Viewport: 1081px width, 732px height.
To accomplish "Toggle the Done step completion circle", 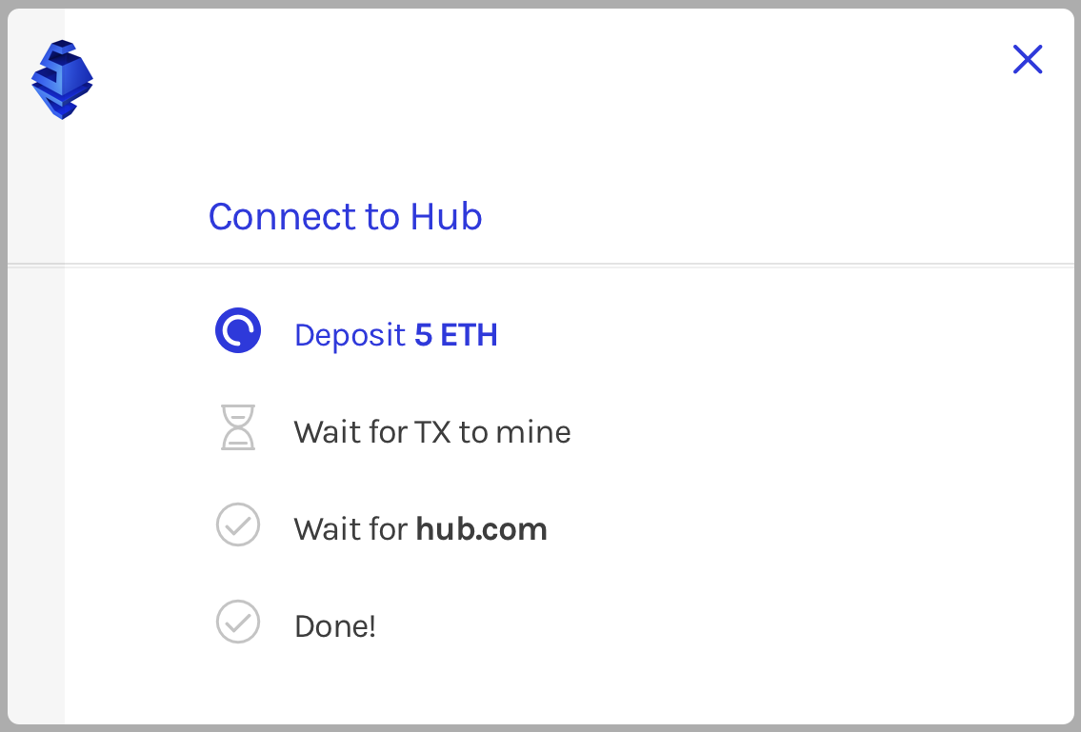I will [x=238, y=623].
